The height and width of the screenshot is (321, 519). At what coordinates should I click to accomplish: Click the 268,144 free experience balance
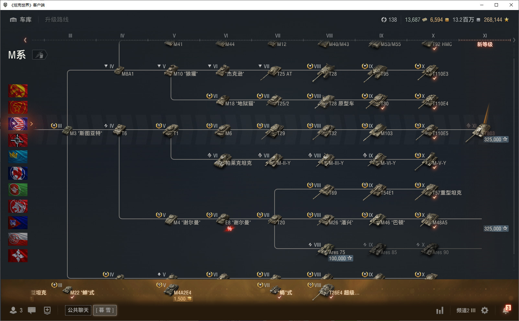pos(496,20)
